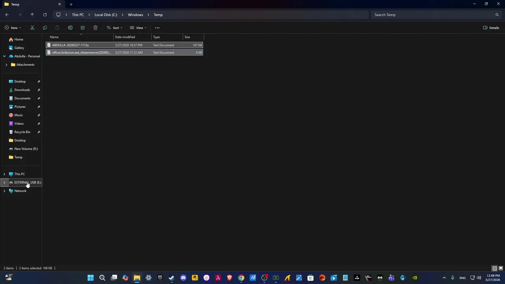Go up one folder level
Viewport: 505px width, 284px height.
[32, 15]
